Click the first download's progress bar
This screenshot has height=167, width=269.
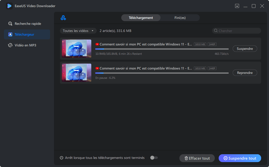click(x=162, y=49)
